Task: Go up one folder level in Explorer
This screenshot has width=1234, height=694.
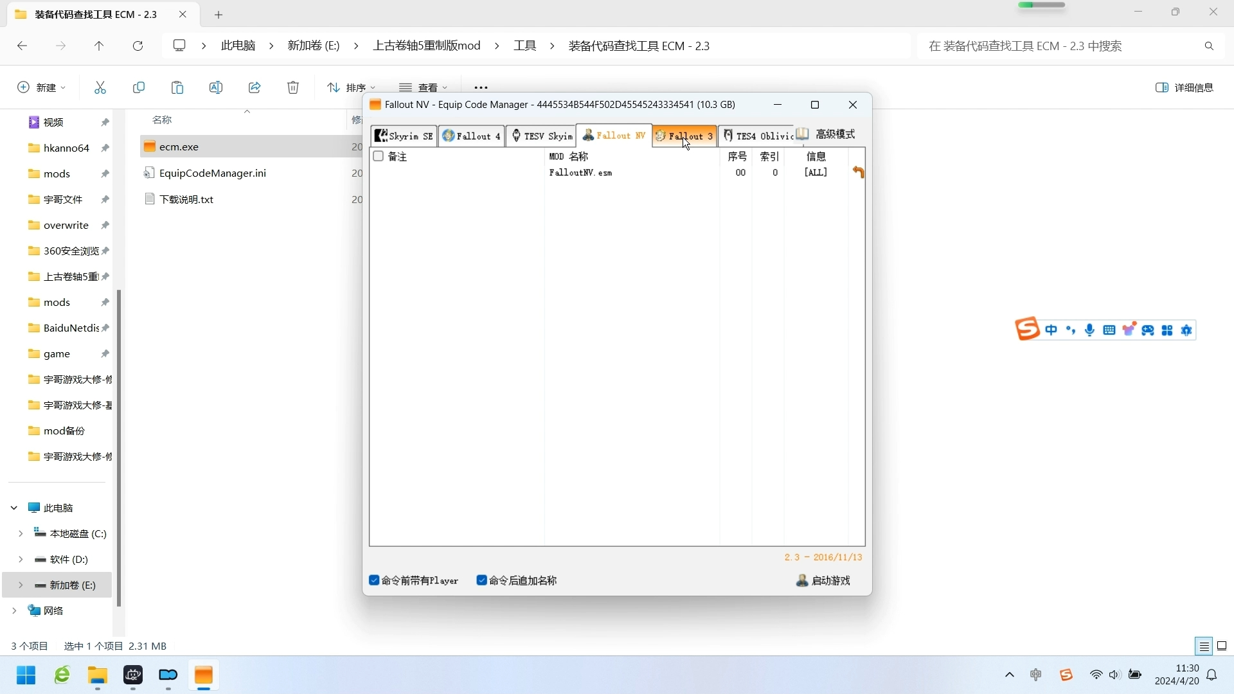Action: (99, 46)
